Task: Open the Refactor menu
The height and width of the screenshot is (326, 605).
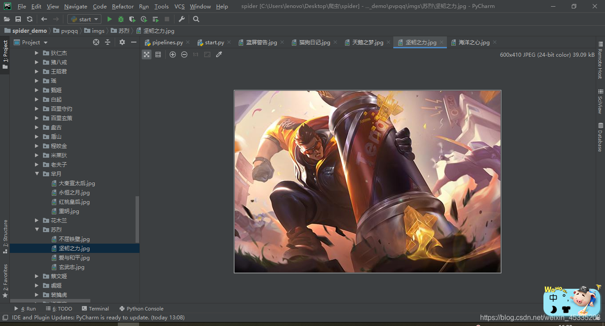Action: click(x=123, y=7)
